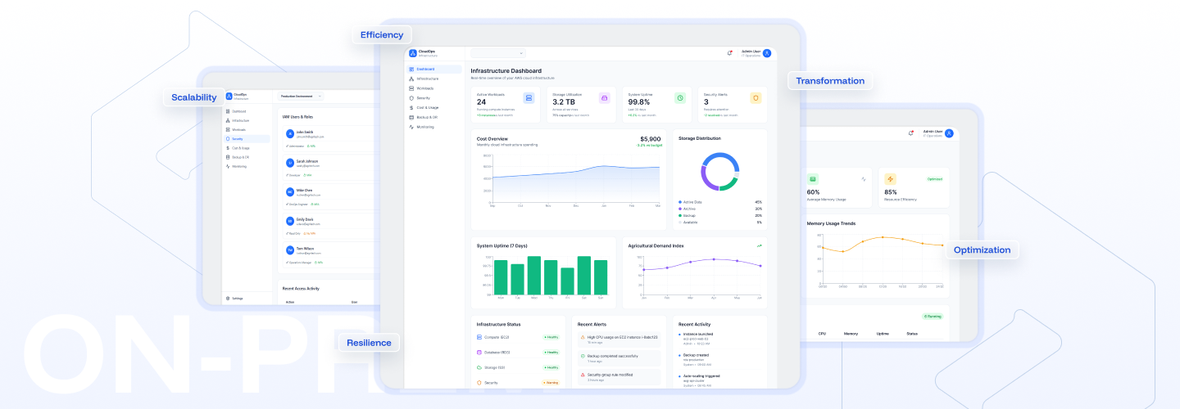Click the warning icon beside High CPU usage alert

point(582,337)
